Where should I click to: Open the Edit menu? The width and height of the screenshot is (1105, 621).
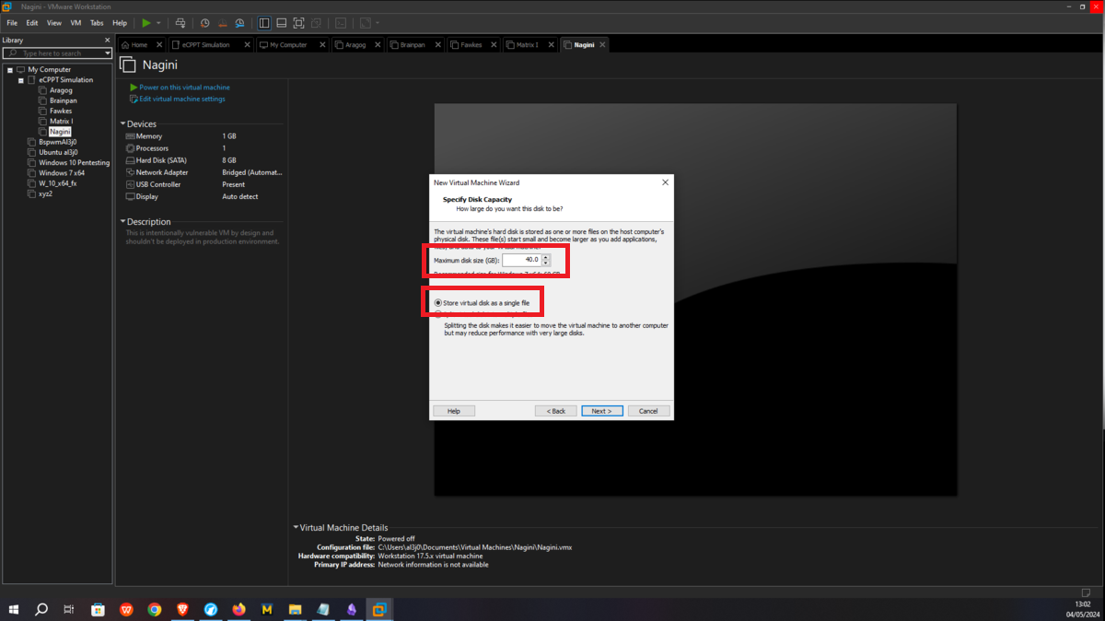point(32,22)
